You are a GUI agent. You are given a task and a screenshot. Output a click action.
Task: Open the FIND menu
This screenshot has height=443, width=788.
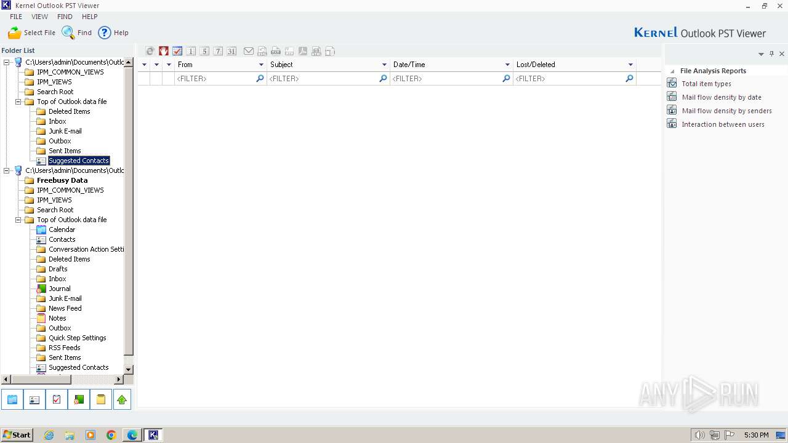pos(65,17)
